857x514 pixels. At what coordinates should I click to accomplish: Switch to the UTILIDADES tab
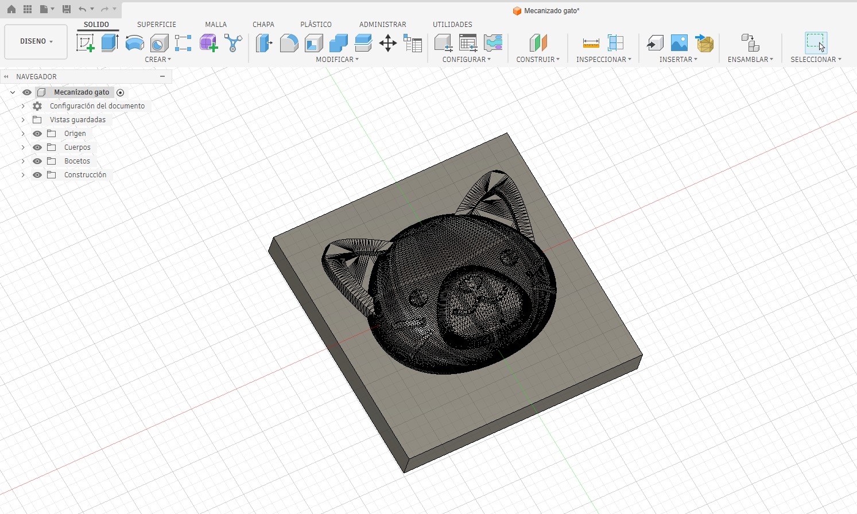tap(452, 25)
